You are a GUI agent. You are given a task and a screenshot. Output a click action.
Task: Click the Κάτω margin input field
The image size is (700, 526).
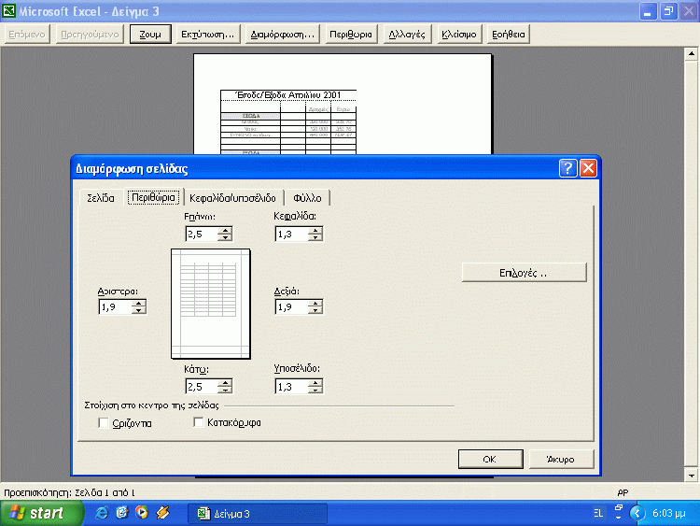coord(202,387)
